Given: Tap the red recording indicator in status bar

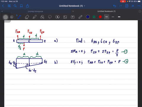Looking at the screenshot, I should (123, 1).
